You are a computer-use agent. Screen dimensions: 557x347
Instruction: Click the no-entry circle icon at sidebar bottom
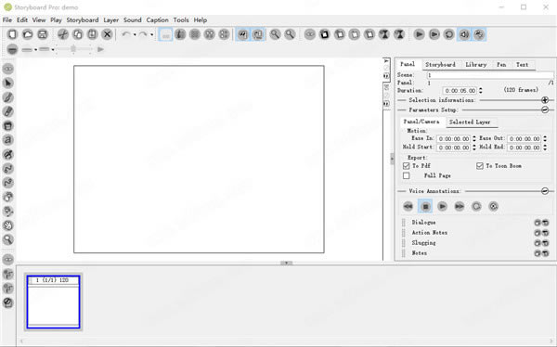click(7, 302)
